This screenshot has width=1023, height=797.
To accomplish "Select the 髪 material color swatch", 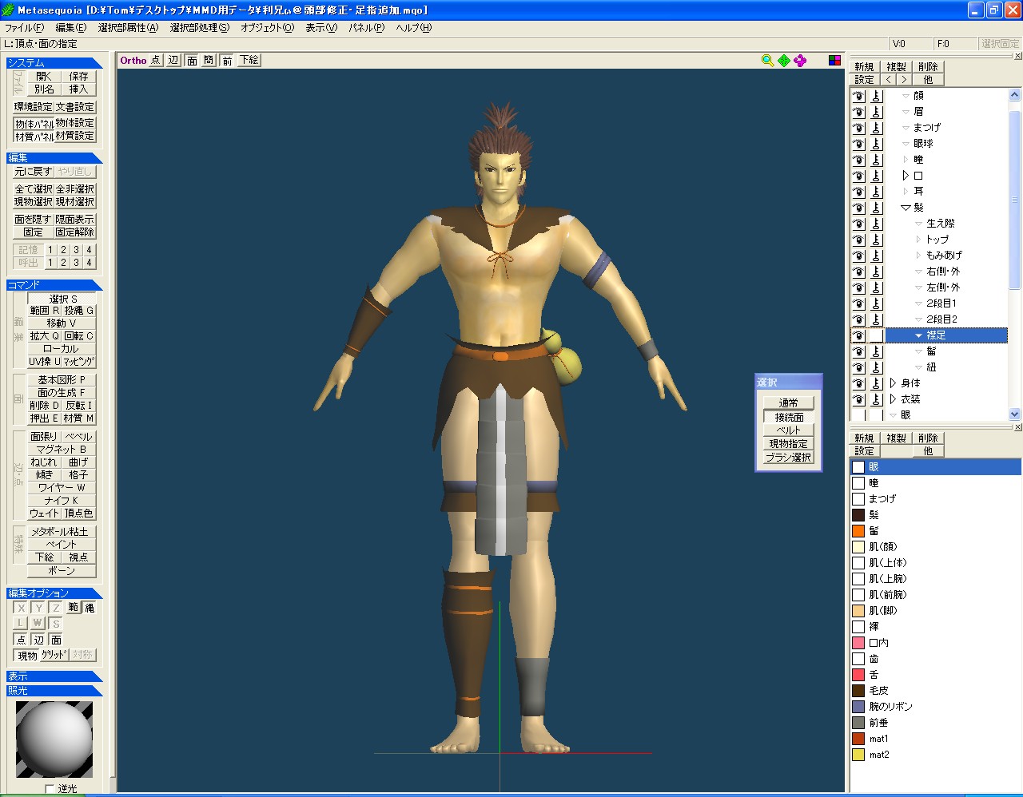I will tap(858, 515).
